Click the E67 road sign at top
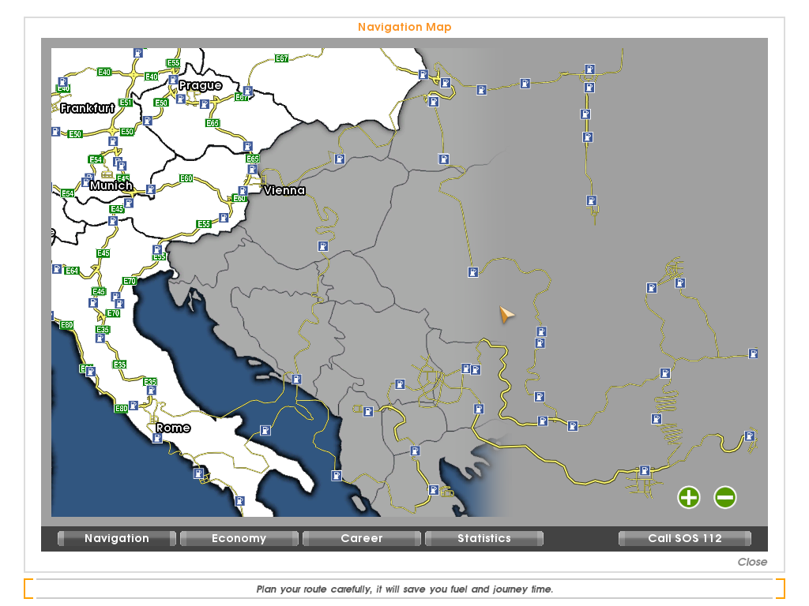 click(x=281, y=58)
